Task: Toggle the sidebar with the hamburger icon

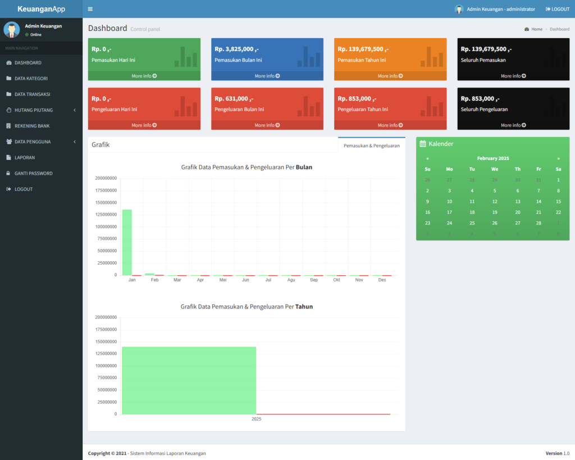Action: click(90, 9)
